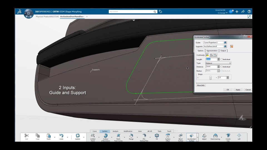Click the search magnifier icon

click(x=155, y=12)
